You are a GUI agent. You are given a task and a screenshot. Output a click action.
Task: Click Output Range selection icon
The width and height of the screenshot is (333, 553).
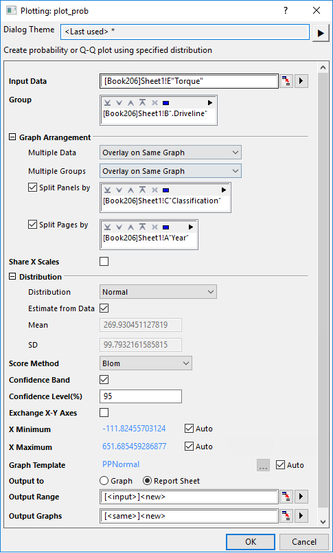286,497
